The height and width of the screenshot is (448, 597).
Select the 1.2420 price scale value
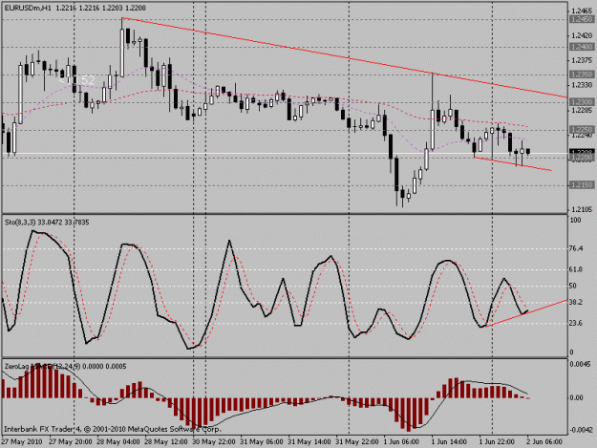[x=582, y=35]
